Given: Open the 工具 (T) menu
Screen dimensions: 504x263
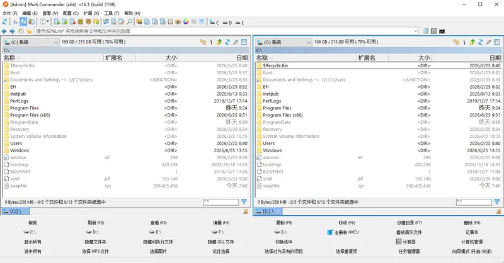Looking at the screenshot, I should coord(112,13).
